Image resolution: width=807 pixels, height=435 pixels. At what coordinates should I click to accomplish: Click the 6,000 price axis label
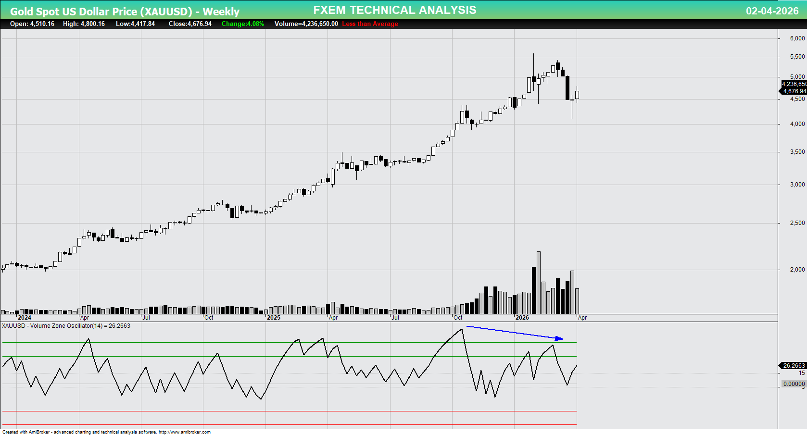pos(797,38)
